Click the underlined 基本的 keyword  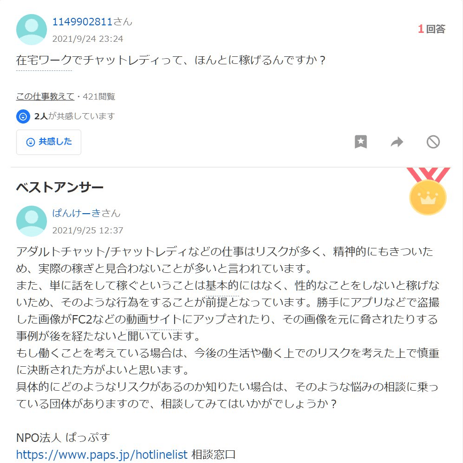pos(222,286)
